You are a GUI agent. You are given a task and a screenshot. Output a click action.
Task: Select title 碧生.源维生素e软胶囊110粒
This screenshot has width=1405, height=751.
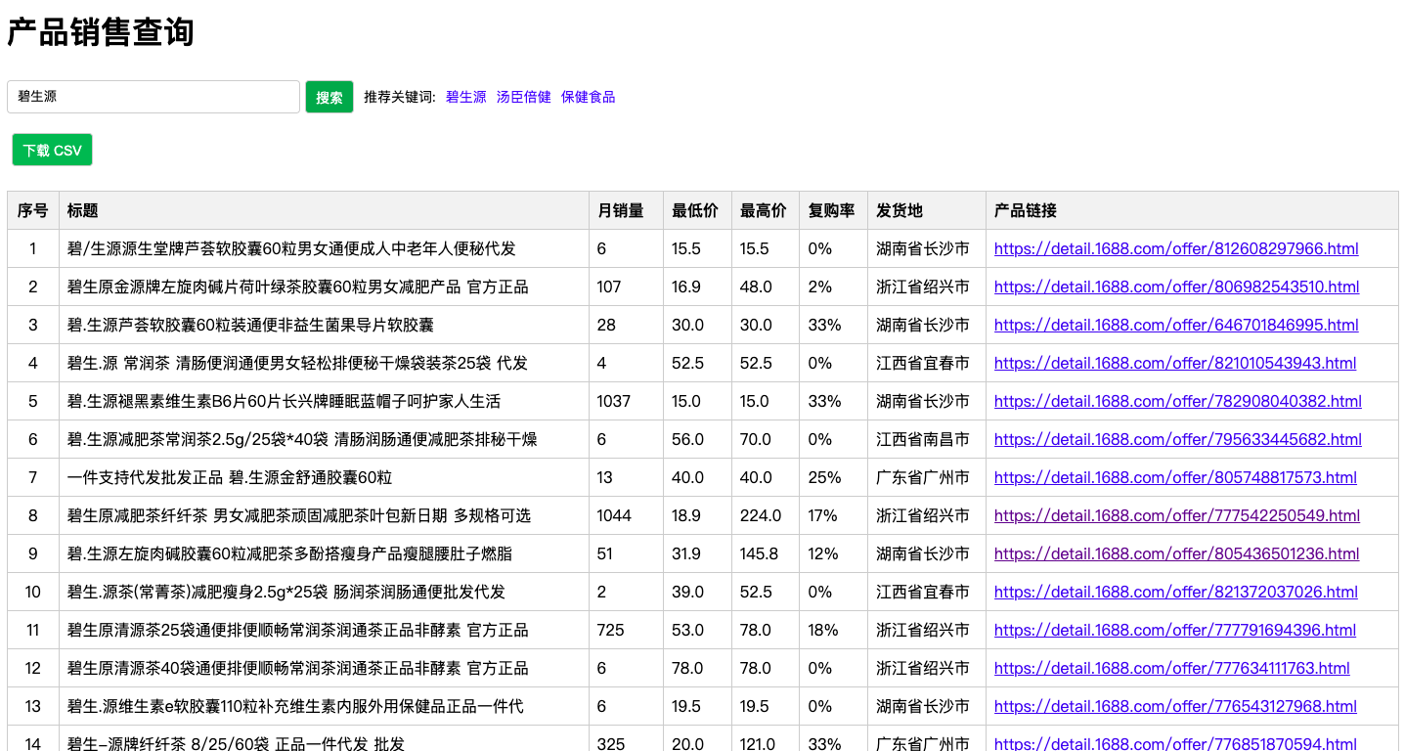pos(295,706)
